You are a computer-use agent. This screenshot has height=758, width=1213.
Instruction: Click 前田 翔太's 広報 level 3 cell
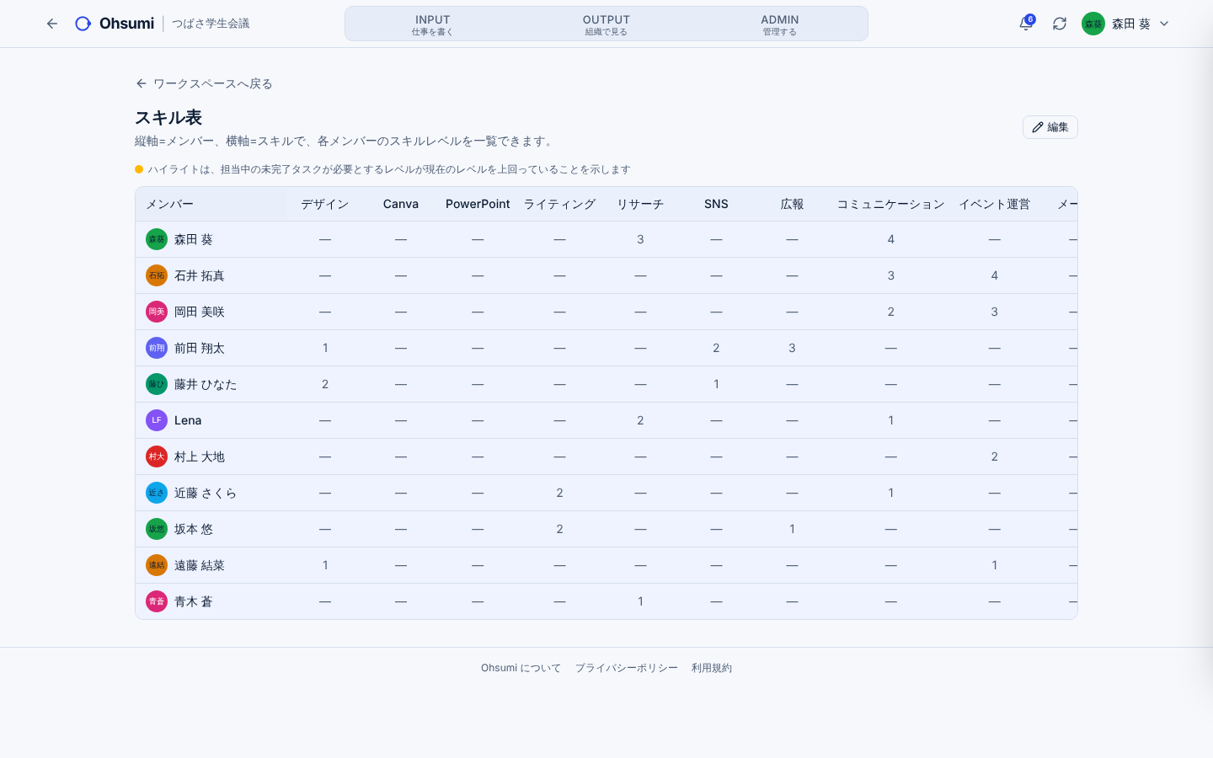pyautogui.click(x=792, y=348)
